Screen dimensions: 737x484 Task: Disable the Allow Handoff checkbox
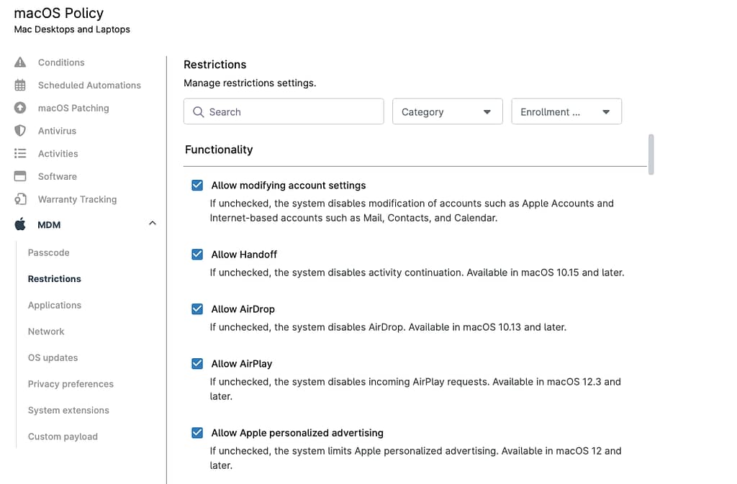point(197,254)
